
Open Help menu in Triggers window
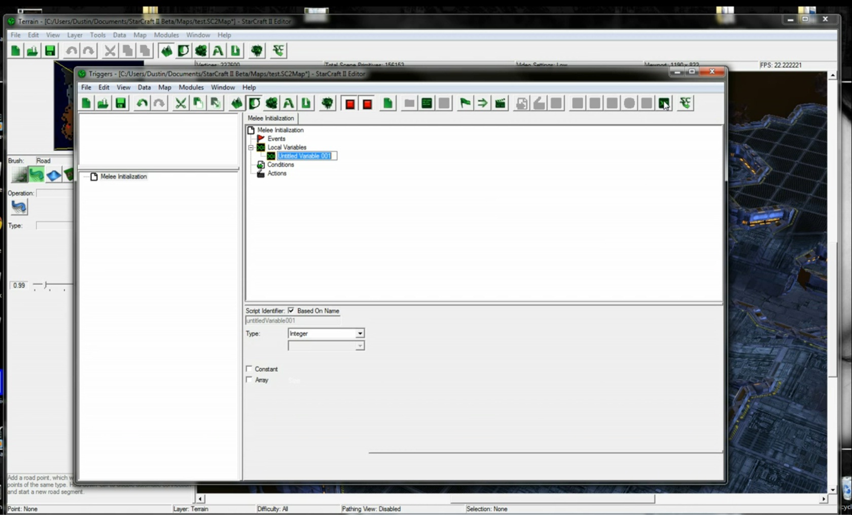(x=249, y=87)
